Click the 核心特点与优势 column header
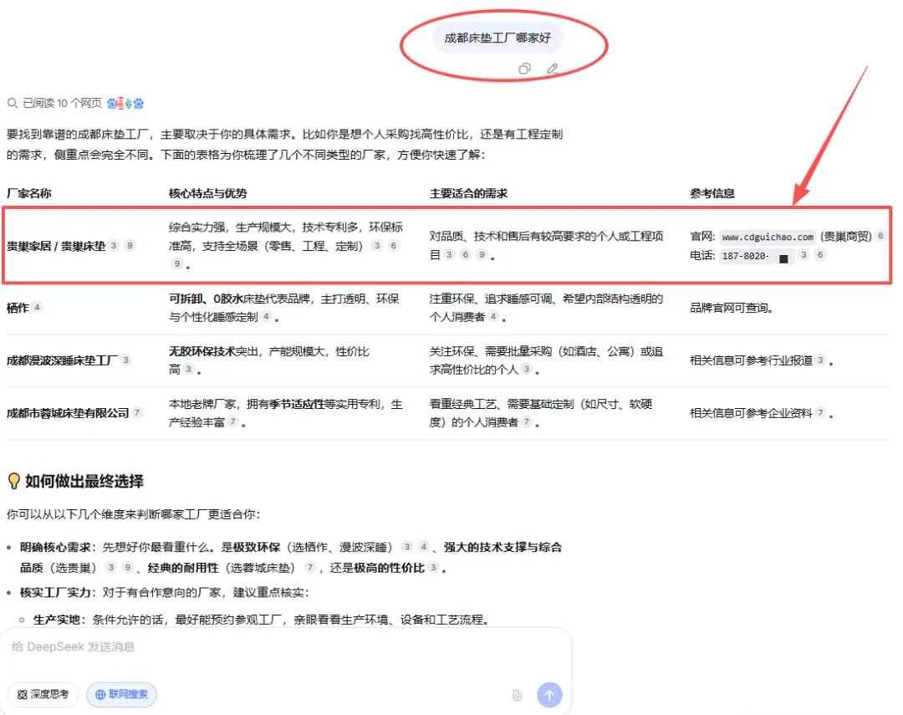The width and height of the screenshot is (903, 715). pos(208,193)
